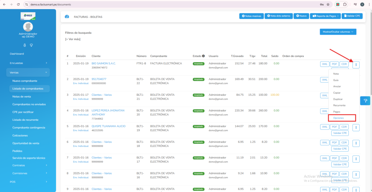Click the Validar CPE header button
The image size is (372, 192).
(x=352, y=16)
